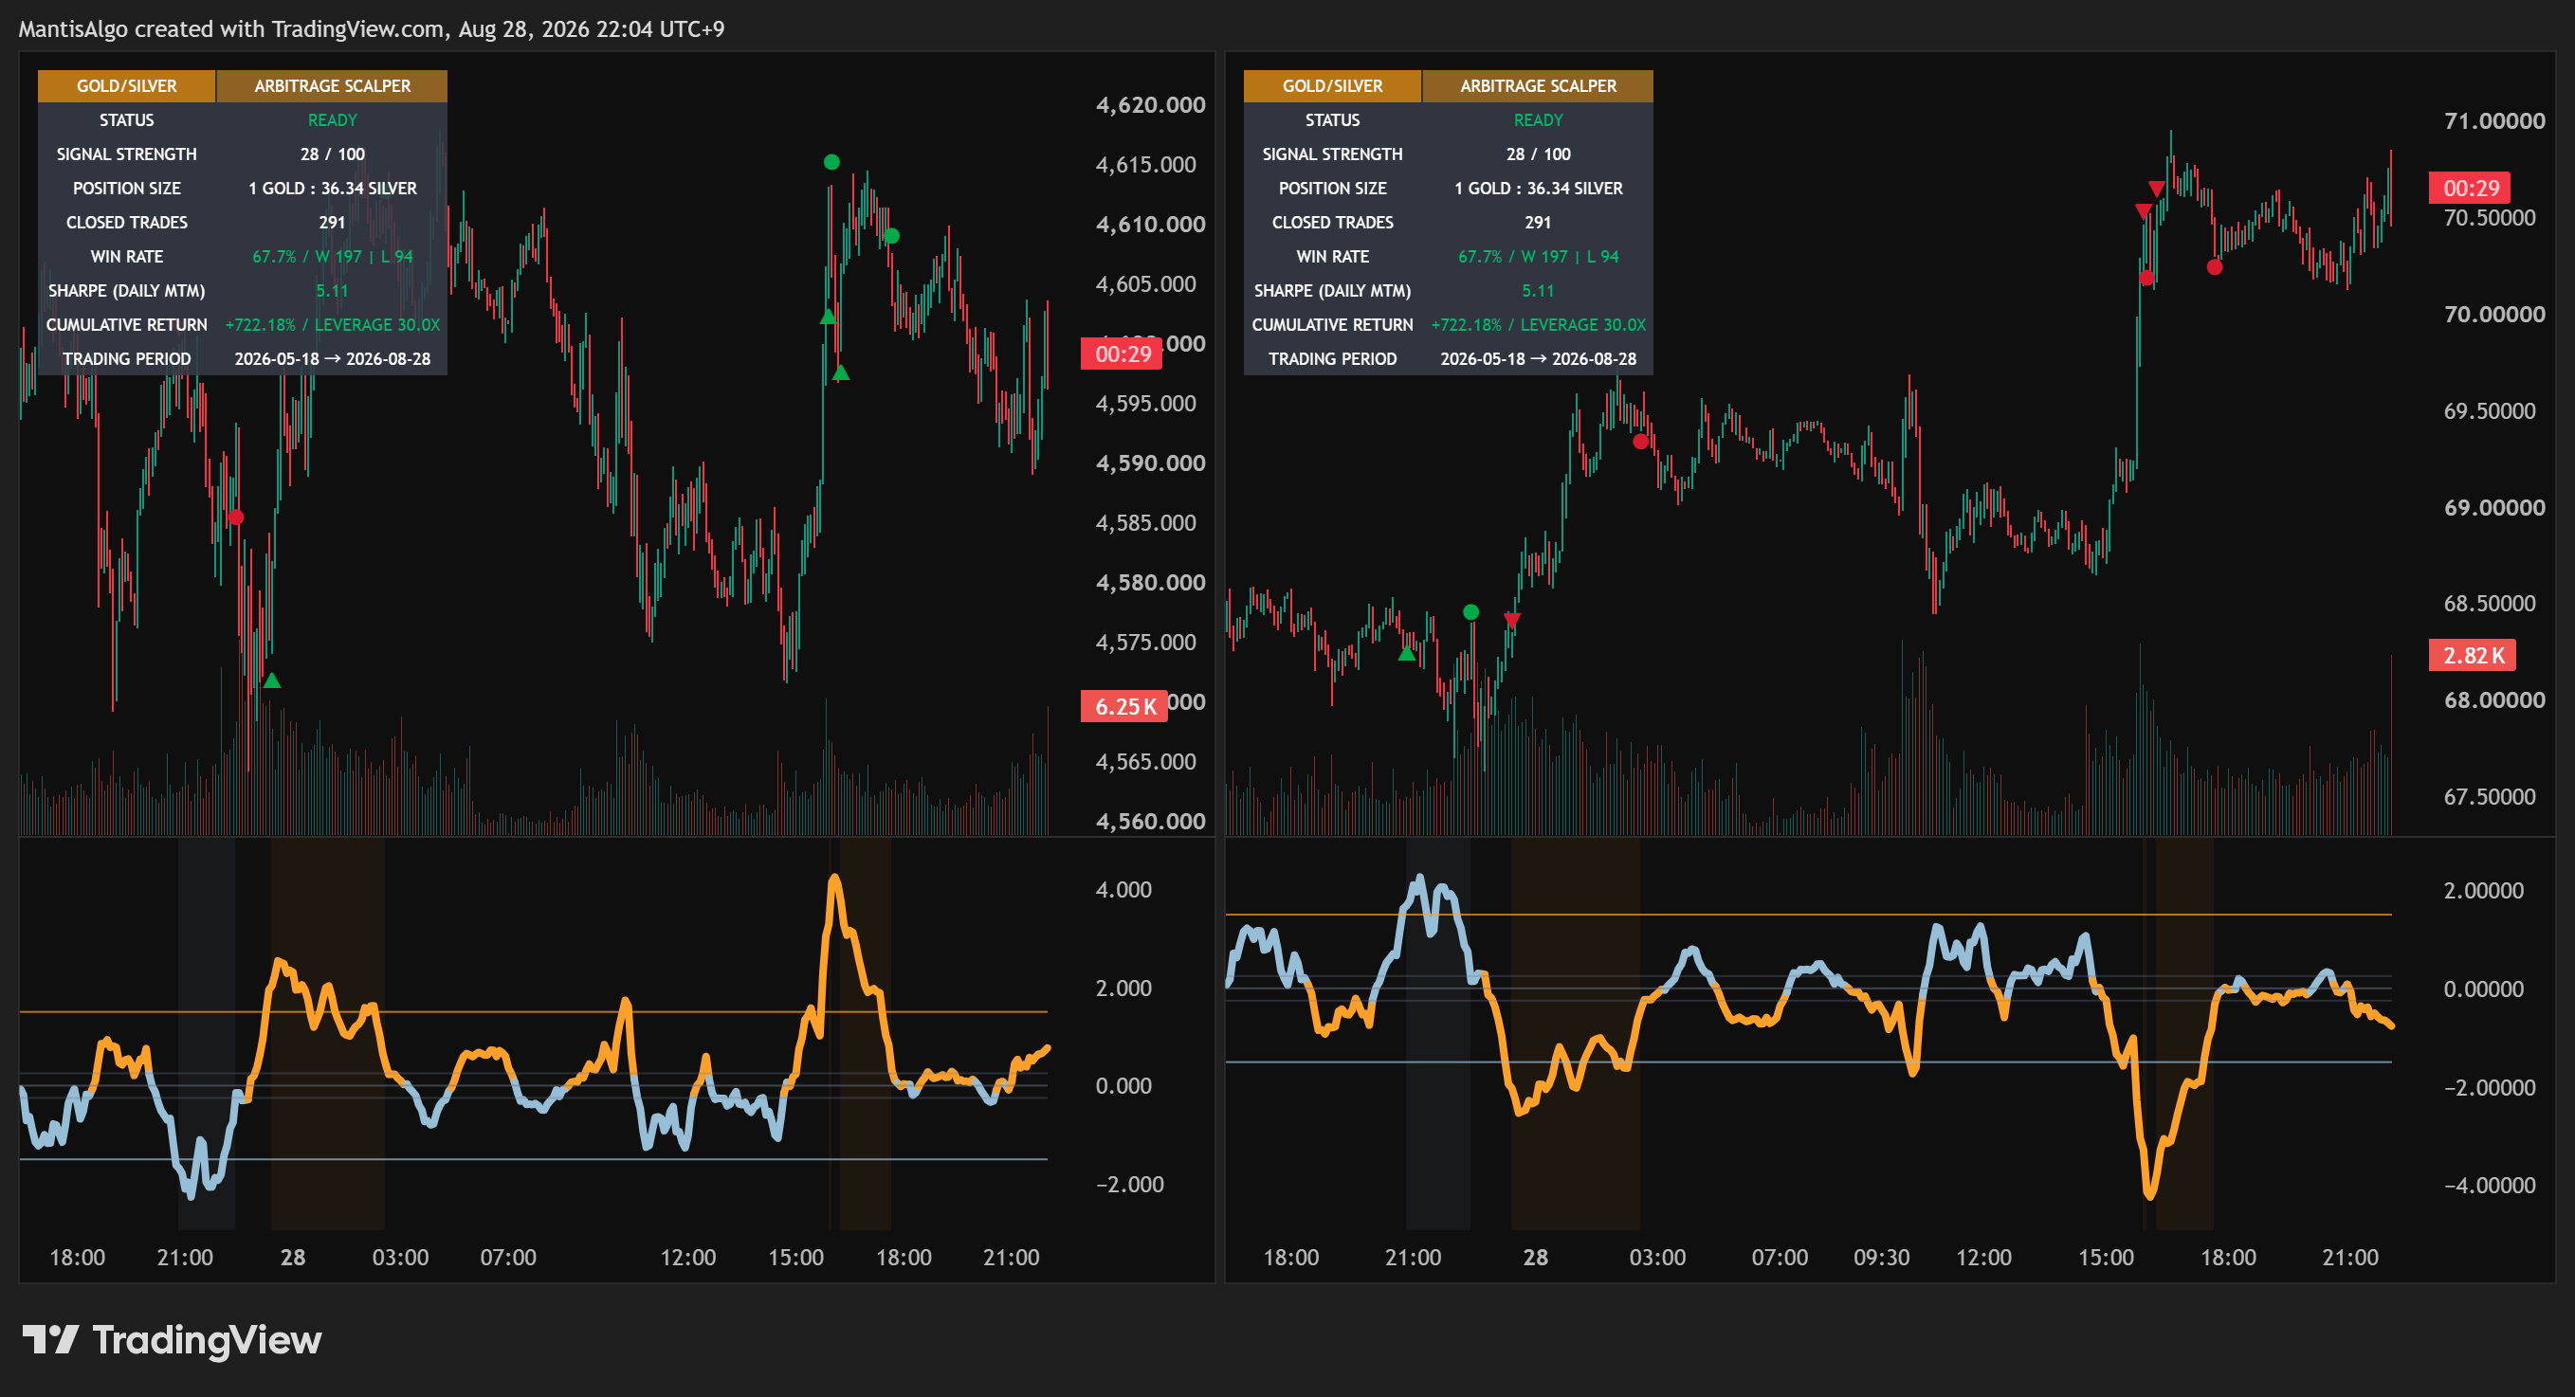Click the GOLD/SILVER header in the left chart's table

click(x=127, y=86)
